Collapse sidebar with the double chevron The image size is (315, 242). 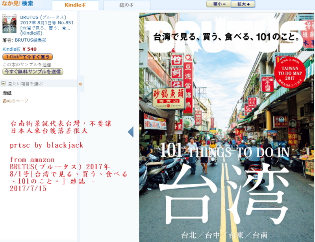(x=80, y=84)
